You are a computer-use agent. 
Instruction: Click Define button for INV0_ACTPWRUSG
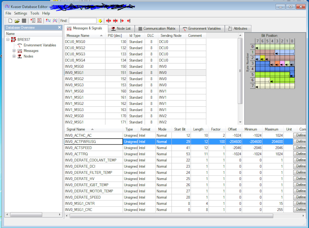300,142
